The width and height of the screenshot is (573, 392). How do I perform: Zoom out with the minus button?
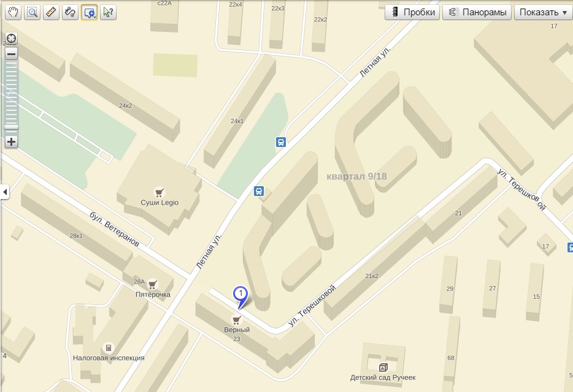(x=11, y=54)
